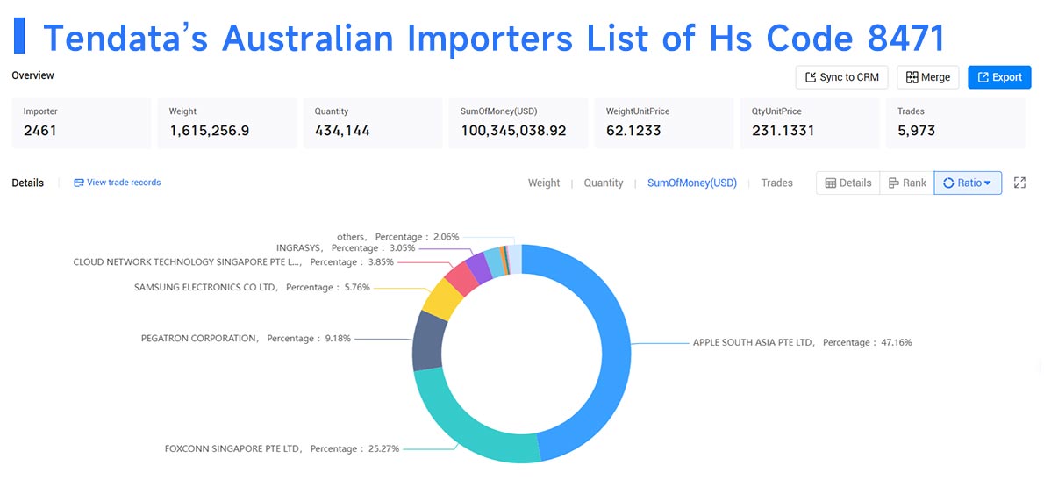Click the Trades card 5,973
Screen dimensions: 1044x480
pyautogui.click(x=955, y=123)
